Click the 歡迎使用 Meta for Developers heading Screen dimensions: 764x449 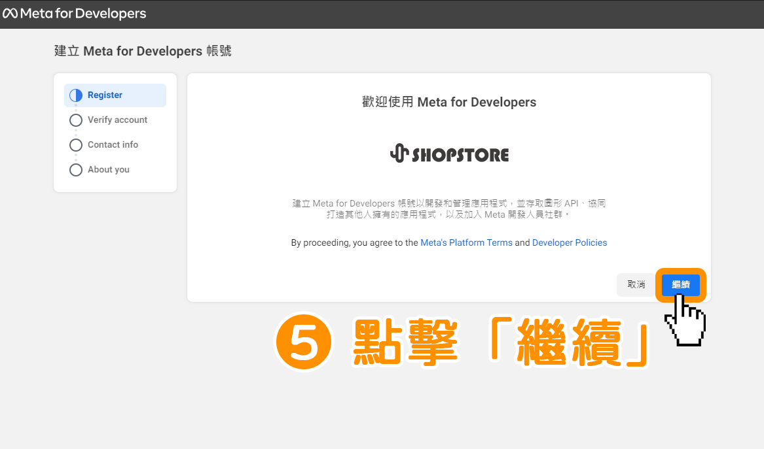(x=448, y=102)
